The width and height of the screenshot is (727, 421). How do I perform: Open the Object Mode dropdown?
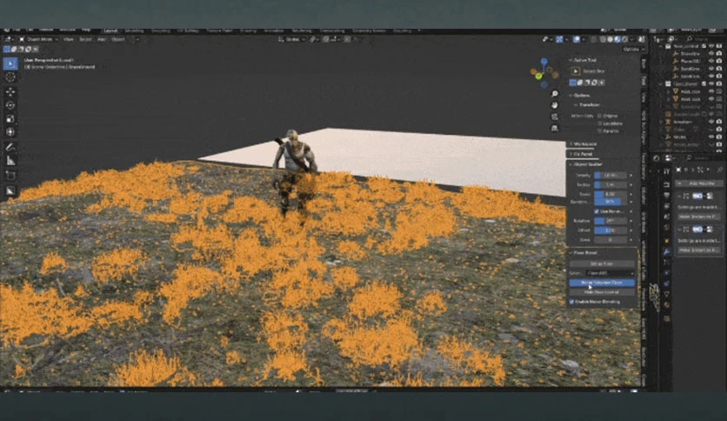38,39
